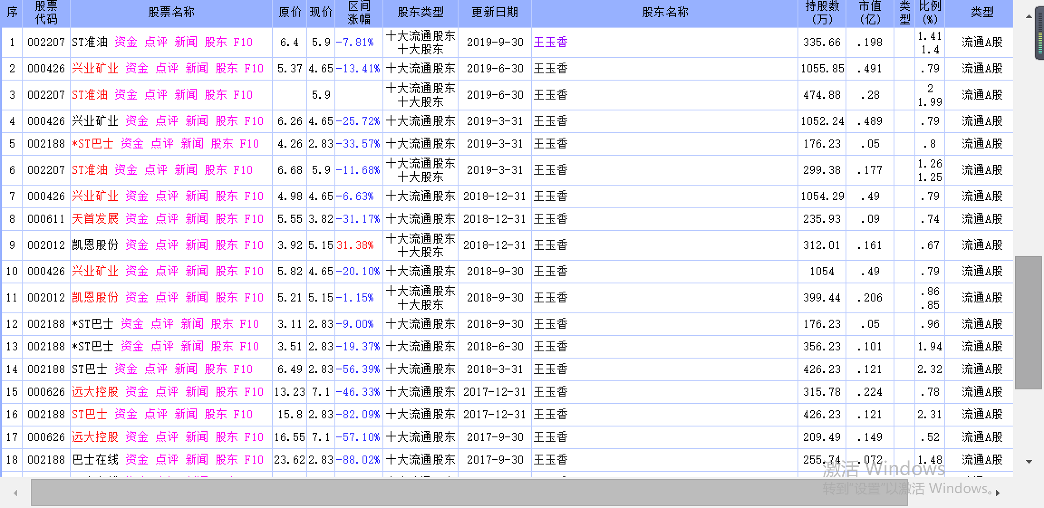Click the 股票名称 column header
1044x508 pixels.
tap(171, 13)
